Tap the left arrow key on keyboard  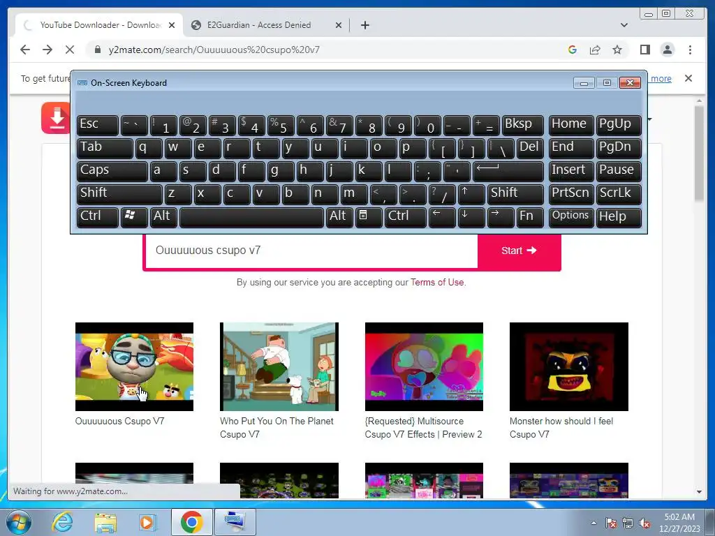(x=442, y=217)
